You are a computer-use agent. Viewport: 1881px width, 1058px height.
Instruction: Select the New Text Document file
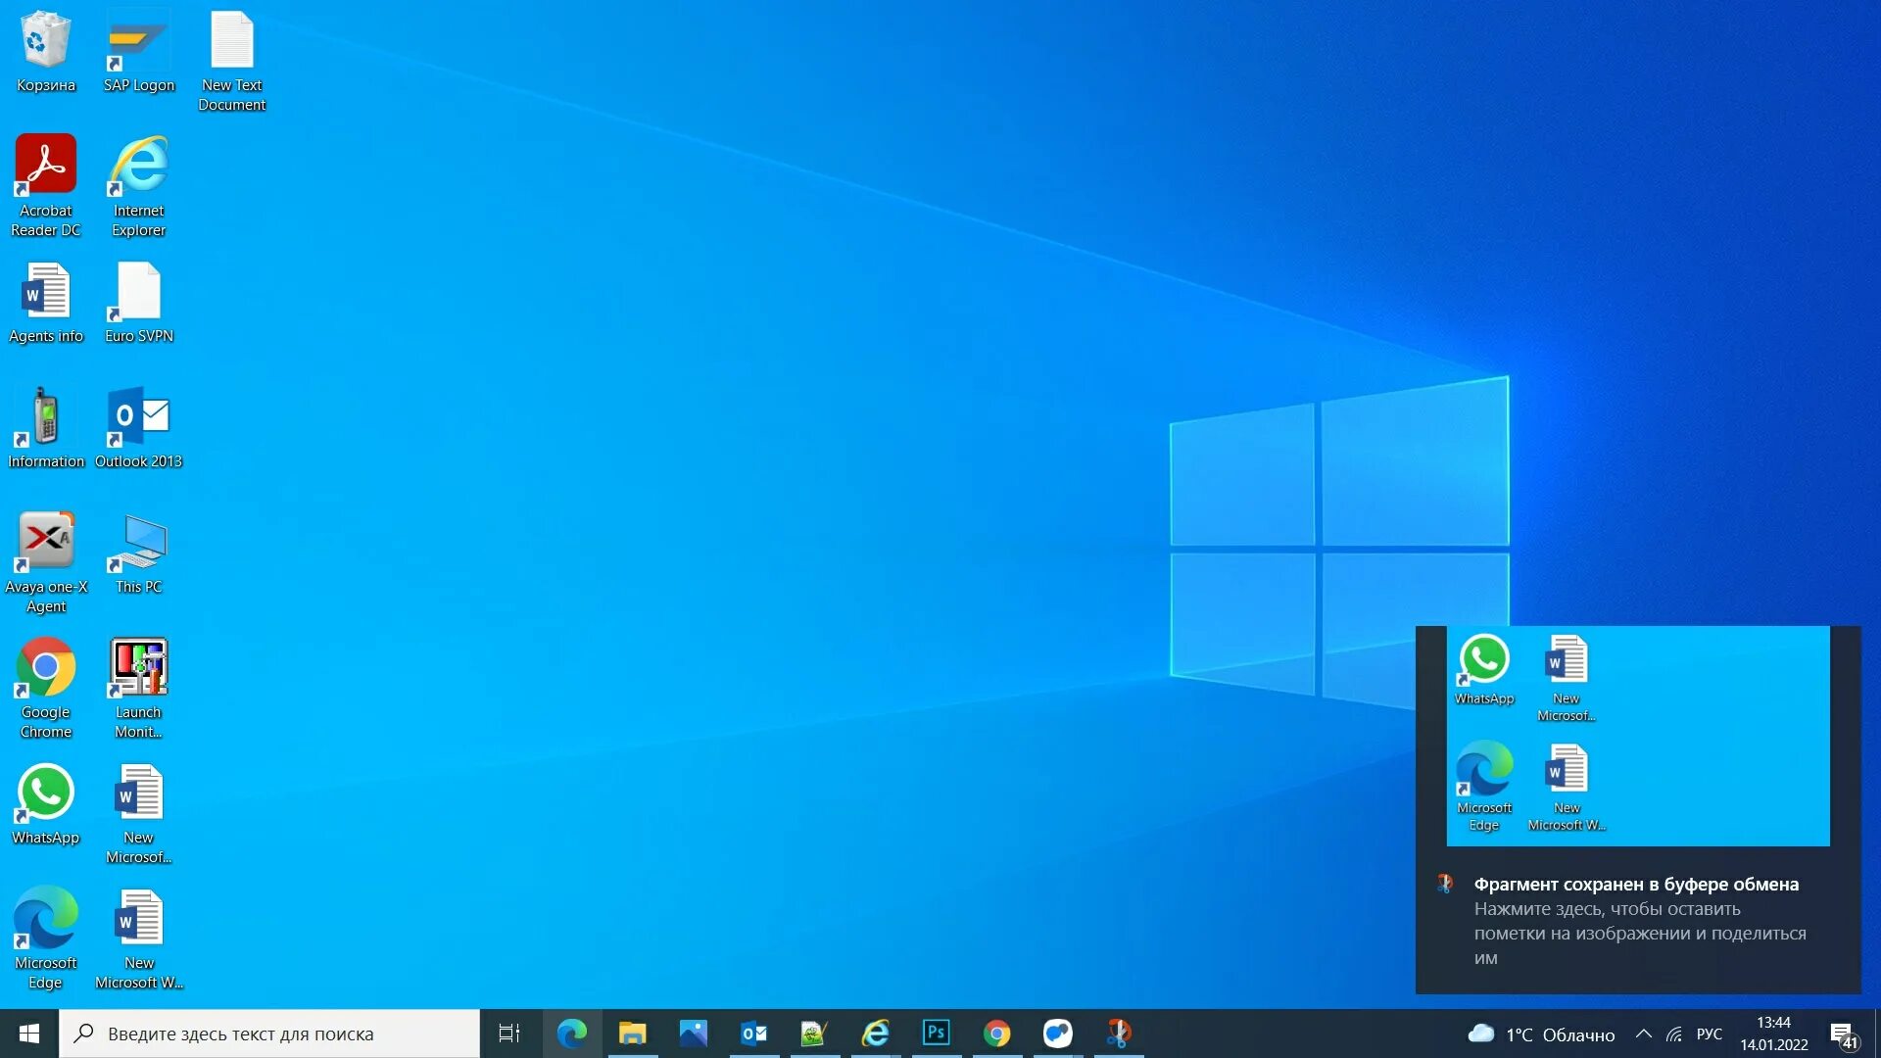pos(232,61)
